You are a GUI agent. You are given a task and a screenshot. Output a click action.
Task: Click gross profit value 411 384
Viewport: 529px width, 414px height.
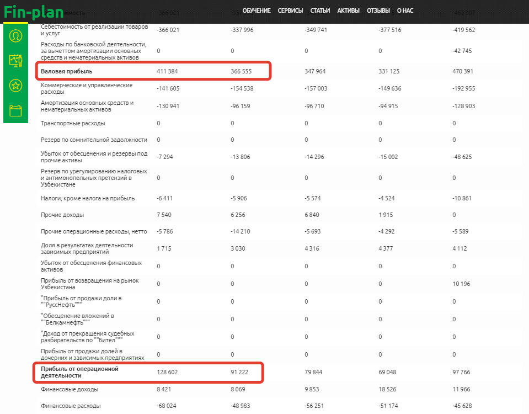pos(167,71)
